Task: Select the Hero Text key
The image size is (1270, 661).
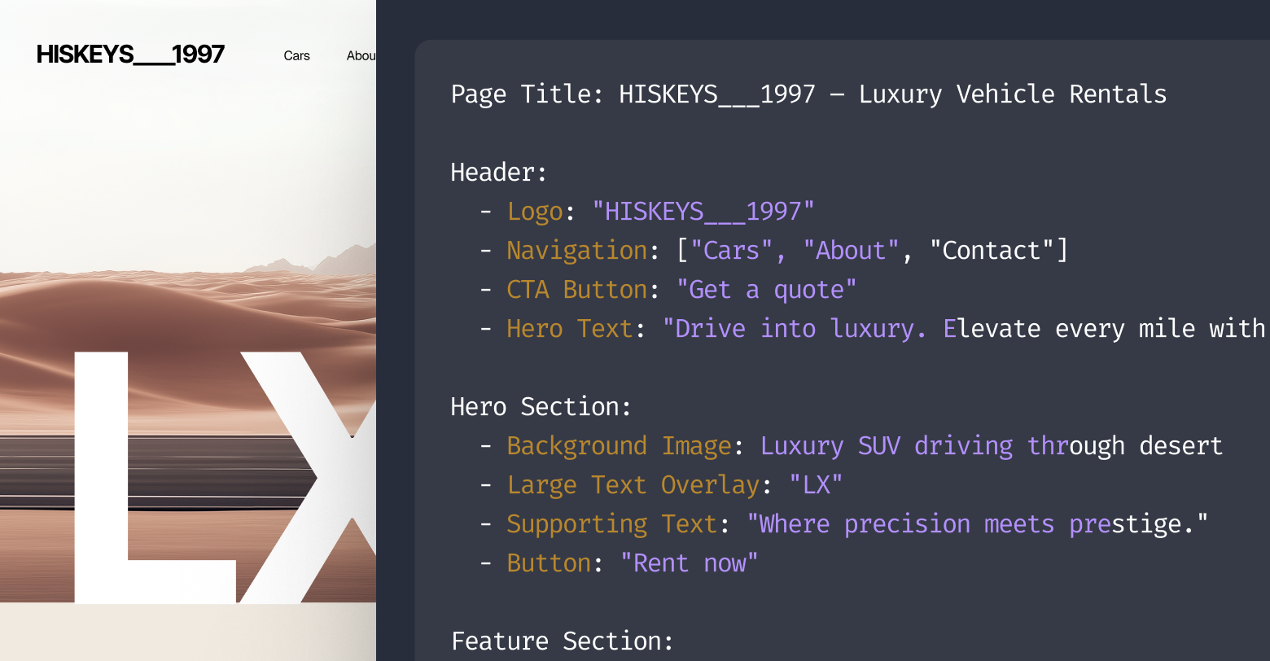Action: [570, 329]
